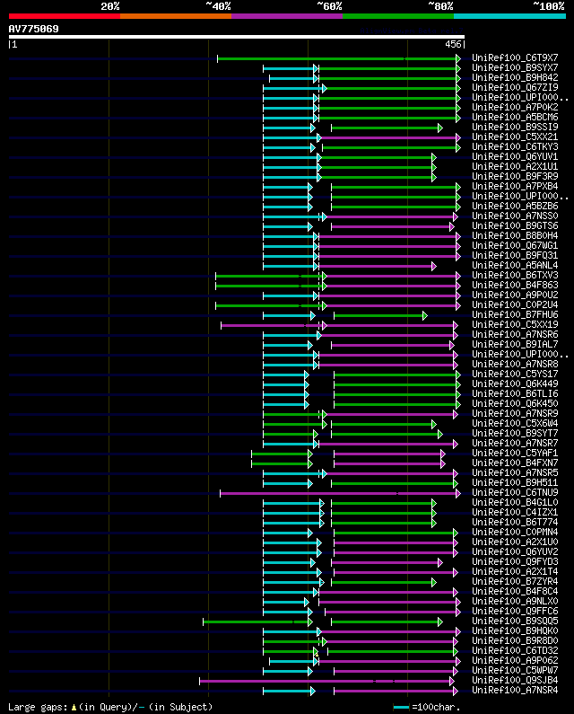Click the UniRef100_C6T9X7 hit label
Image resolution: width=574 pixels, height=714 pixels.
[x=515, y=57]
